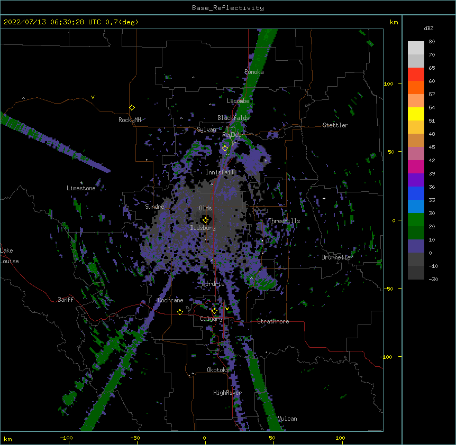Viewport: 456px width, 445px height.
Task: Select the Strathmore label
Action: [273, 321]
